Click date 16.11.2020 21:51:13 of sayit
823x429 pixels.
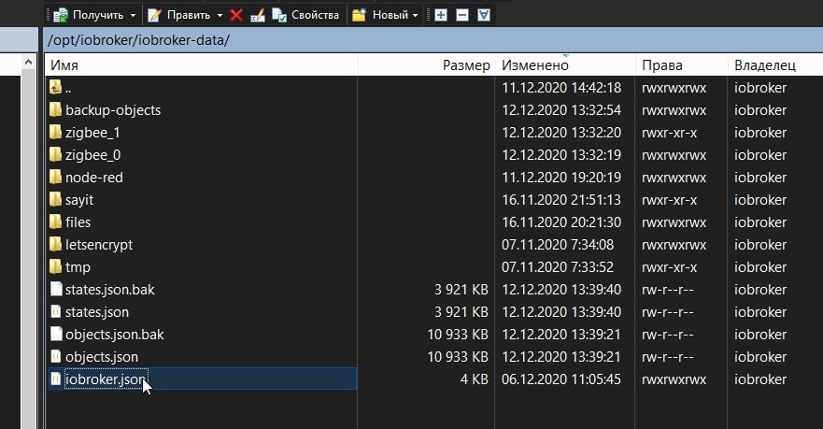[x=561, y=200]
